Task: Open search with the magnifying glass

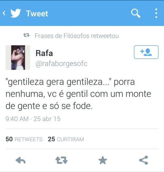Action: pyautogui.click(x=136, y=13)
